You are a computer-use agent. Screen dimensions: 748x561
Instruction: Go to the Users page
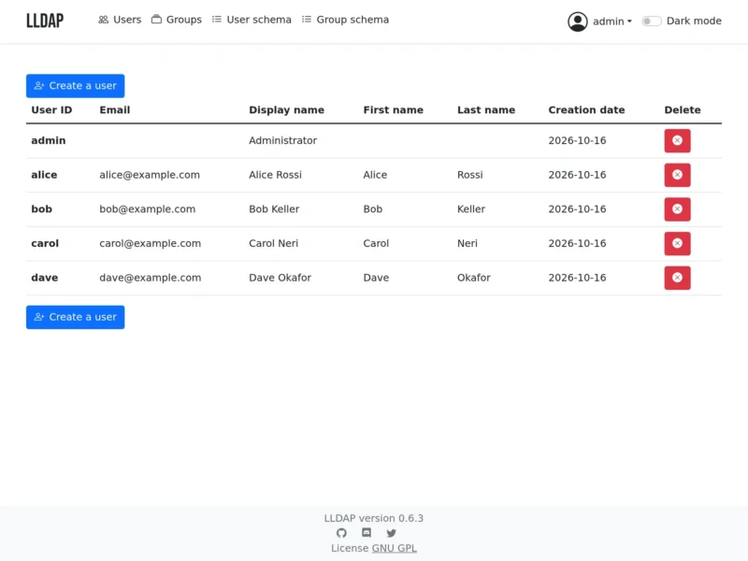120,20
